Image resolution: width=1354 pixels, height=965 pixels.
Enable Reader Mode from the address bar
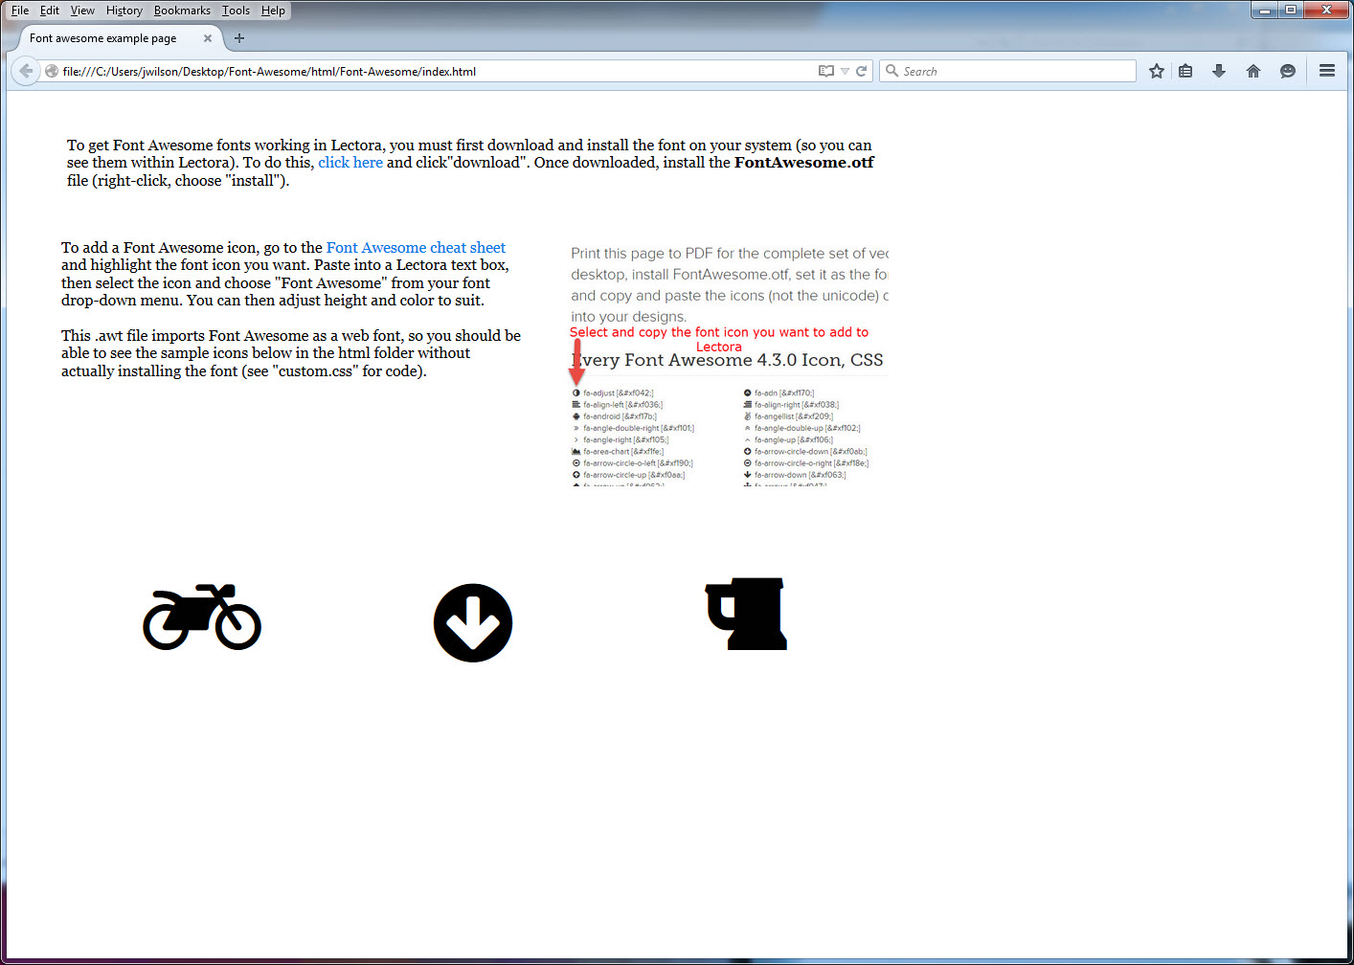(x=824, y=71)
